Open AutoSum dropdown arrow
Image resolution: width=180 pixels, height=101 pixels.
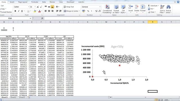159,6
